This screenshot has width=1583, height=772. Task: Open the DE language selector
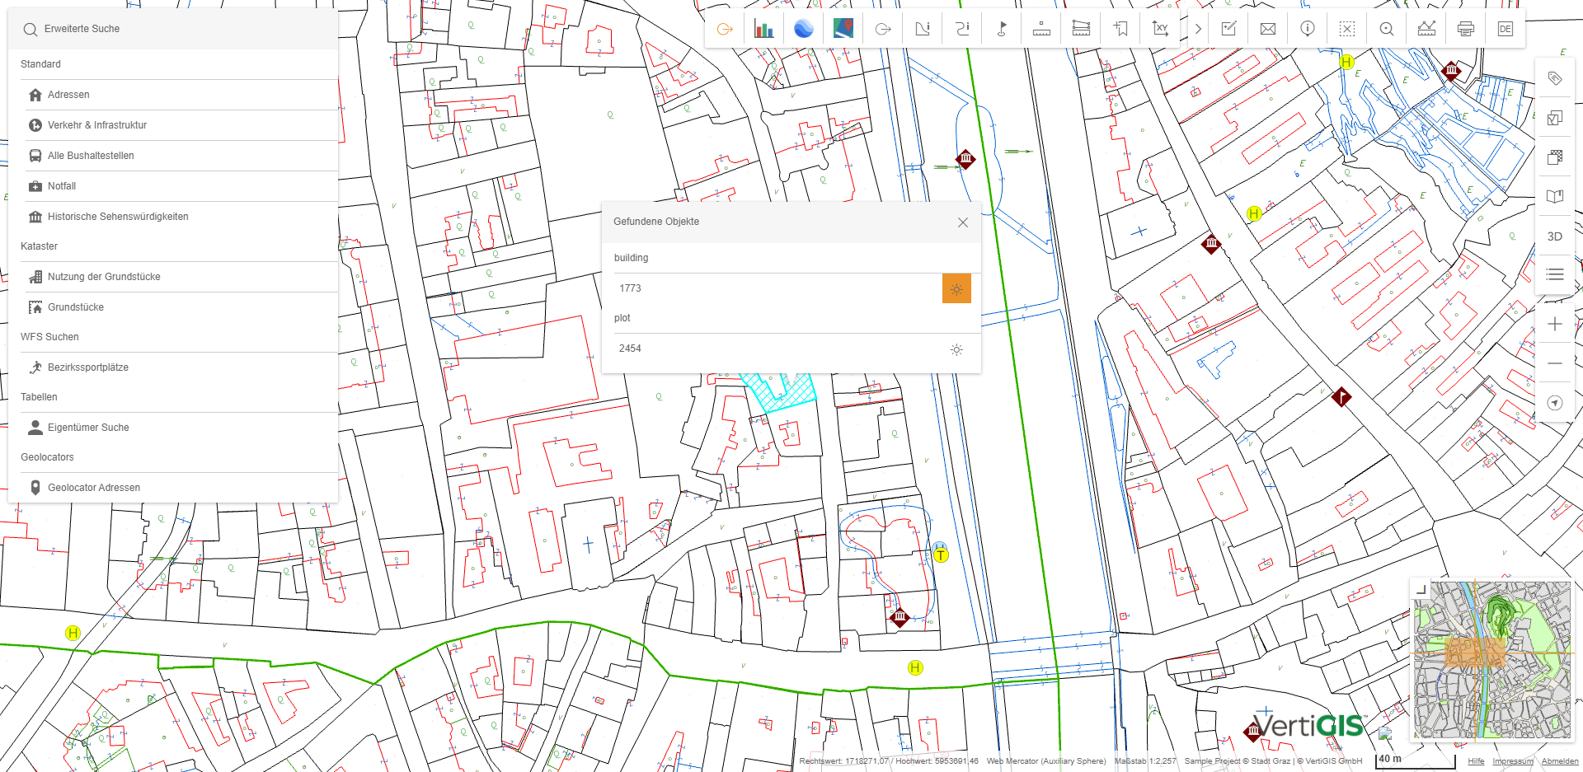[x=1505, y=29]
